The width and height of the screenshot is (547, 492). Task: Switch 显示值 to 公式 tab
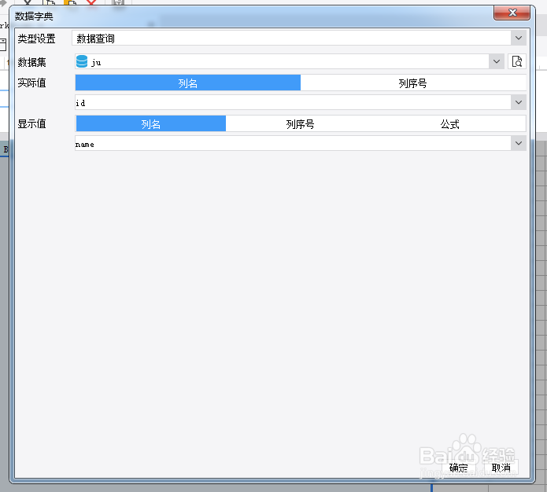coord(450,123)
